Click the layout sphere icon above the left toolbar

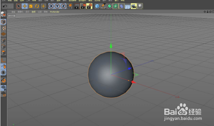tap(3, 14)
